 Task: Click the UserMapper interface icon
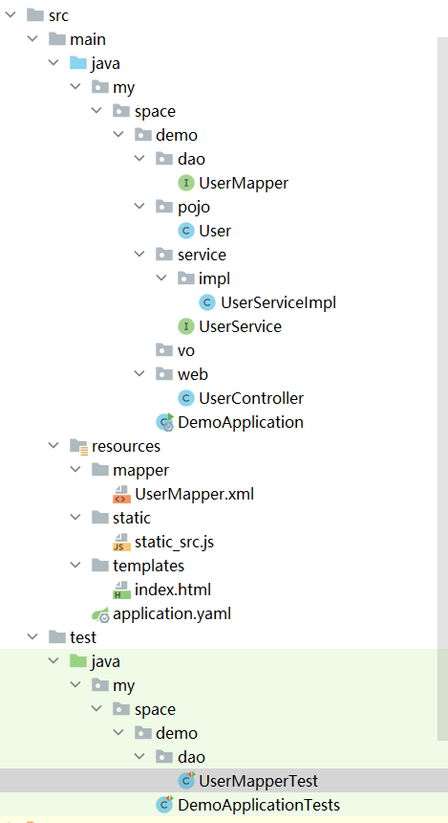[186, 183]
